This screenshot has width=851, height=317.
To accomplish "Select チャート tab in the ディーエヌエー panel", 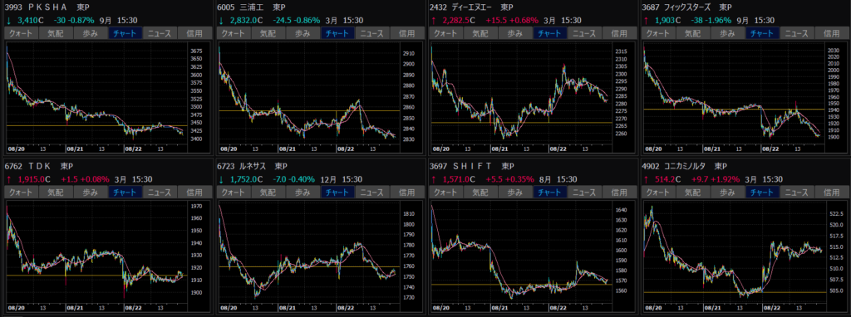I will pyautogui.click(x=551, y=33).
